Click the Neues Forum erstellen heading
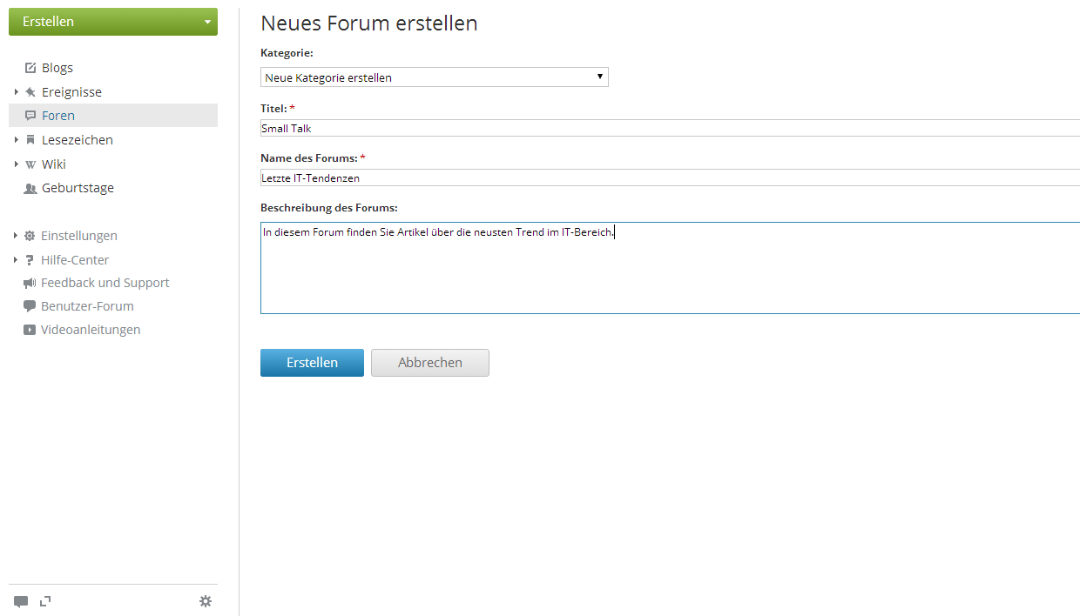The width and height of the screenshot is (1080, 616). click(x=369, y=23)
